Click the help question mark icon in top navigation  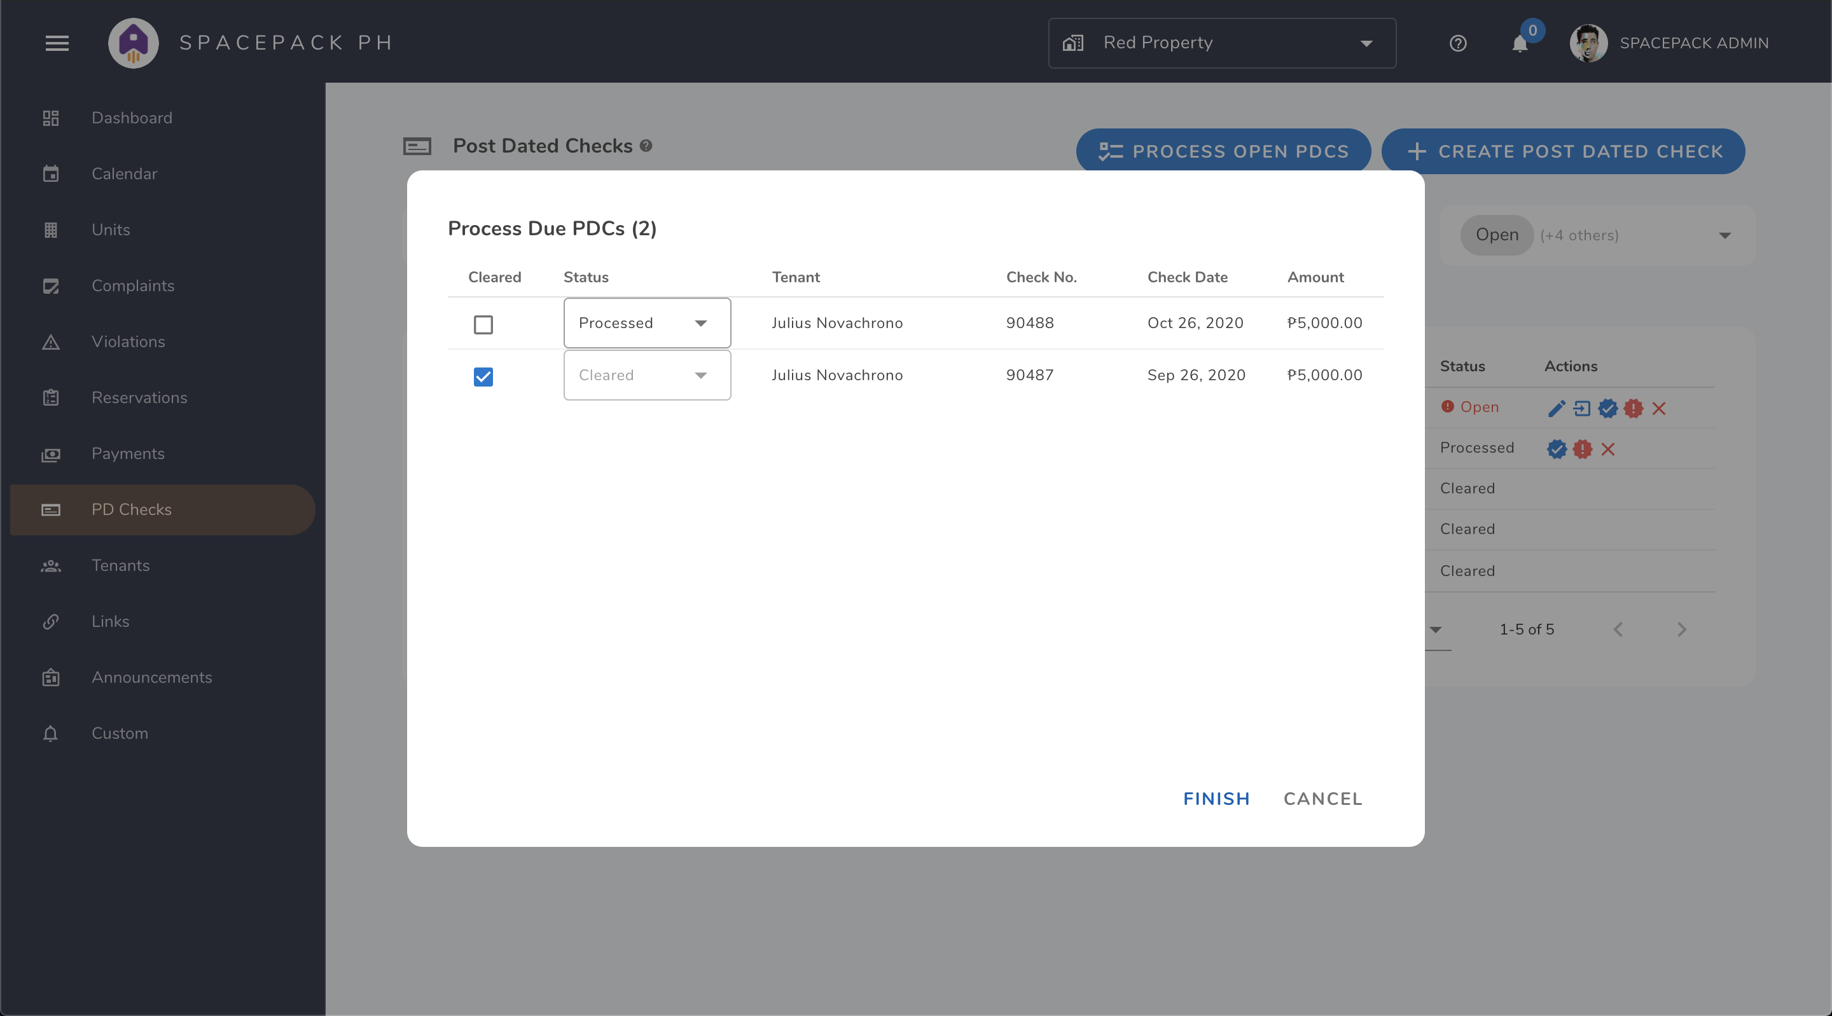(x=1458, y=41)
